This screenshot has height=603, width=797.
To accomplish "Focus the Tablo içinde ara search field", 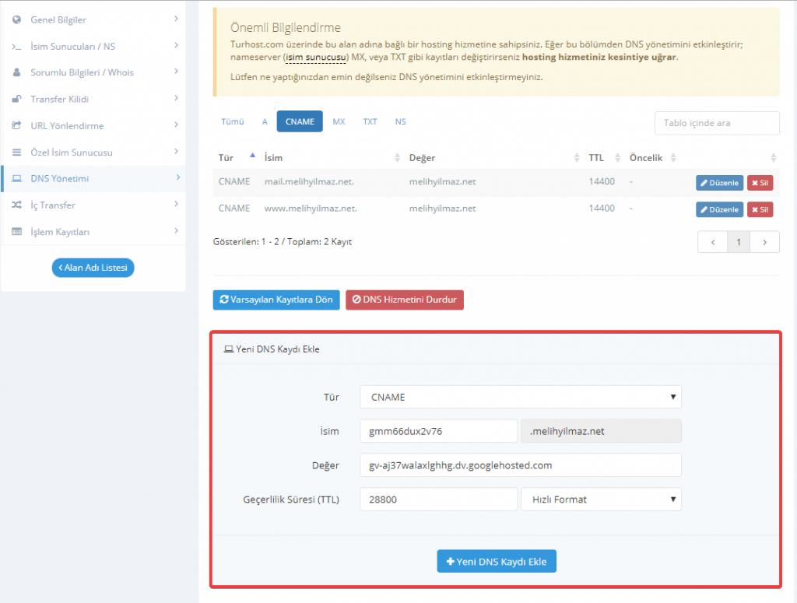I will point(716,123).
